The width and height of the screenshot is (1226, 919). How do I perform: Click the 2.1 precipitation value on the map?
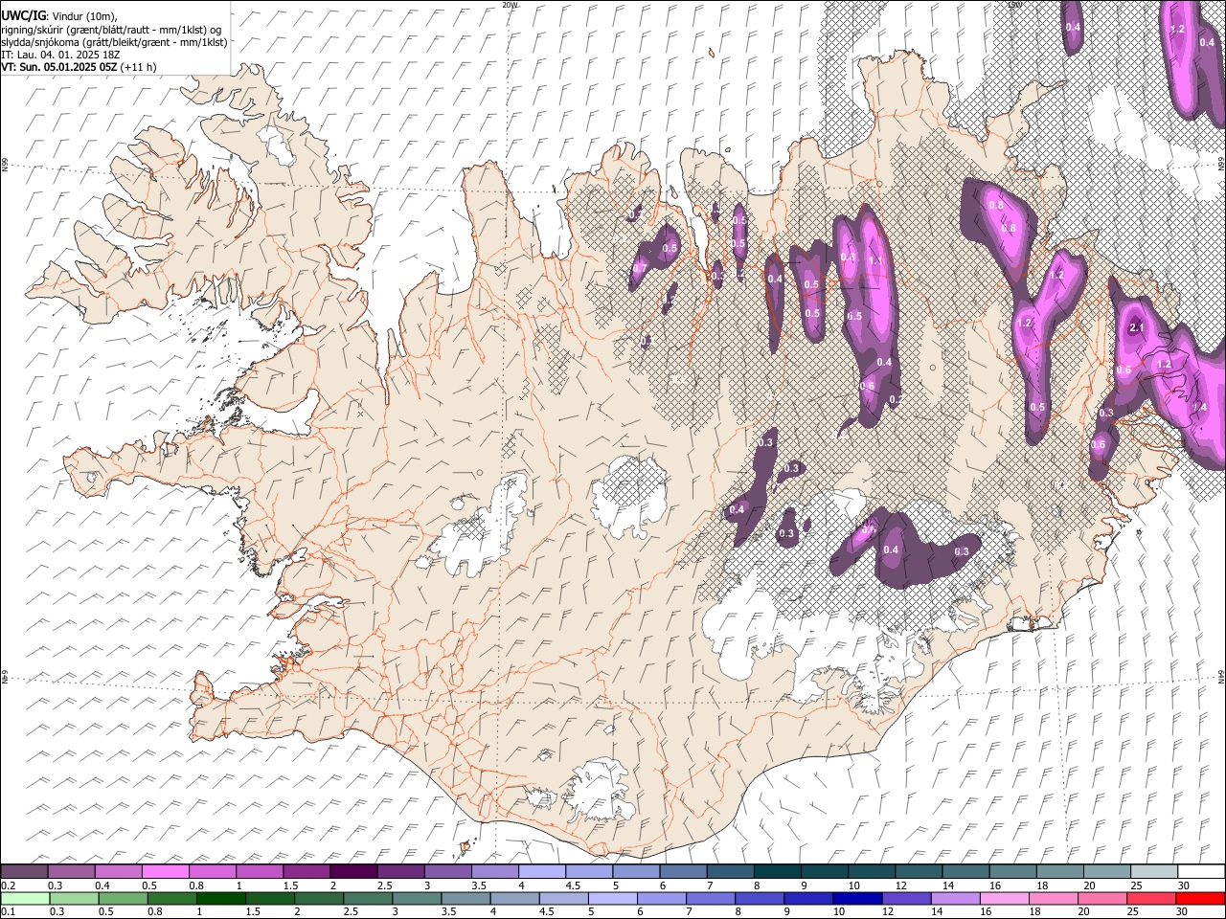[1138, 328]
